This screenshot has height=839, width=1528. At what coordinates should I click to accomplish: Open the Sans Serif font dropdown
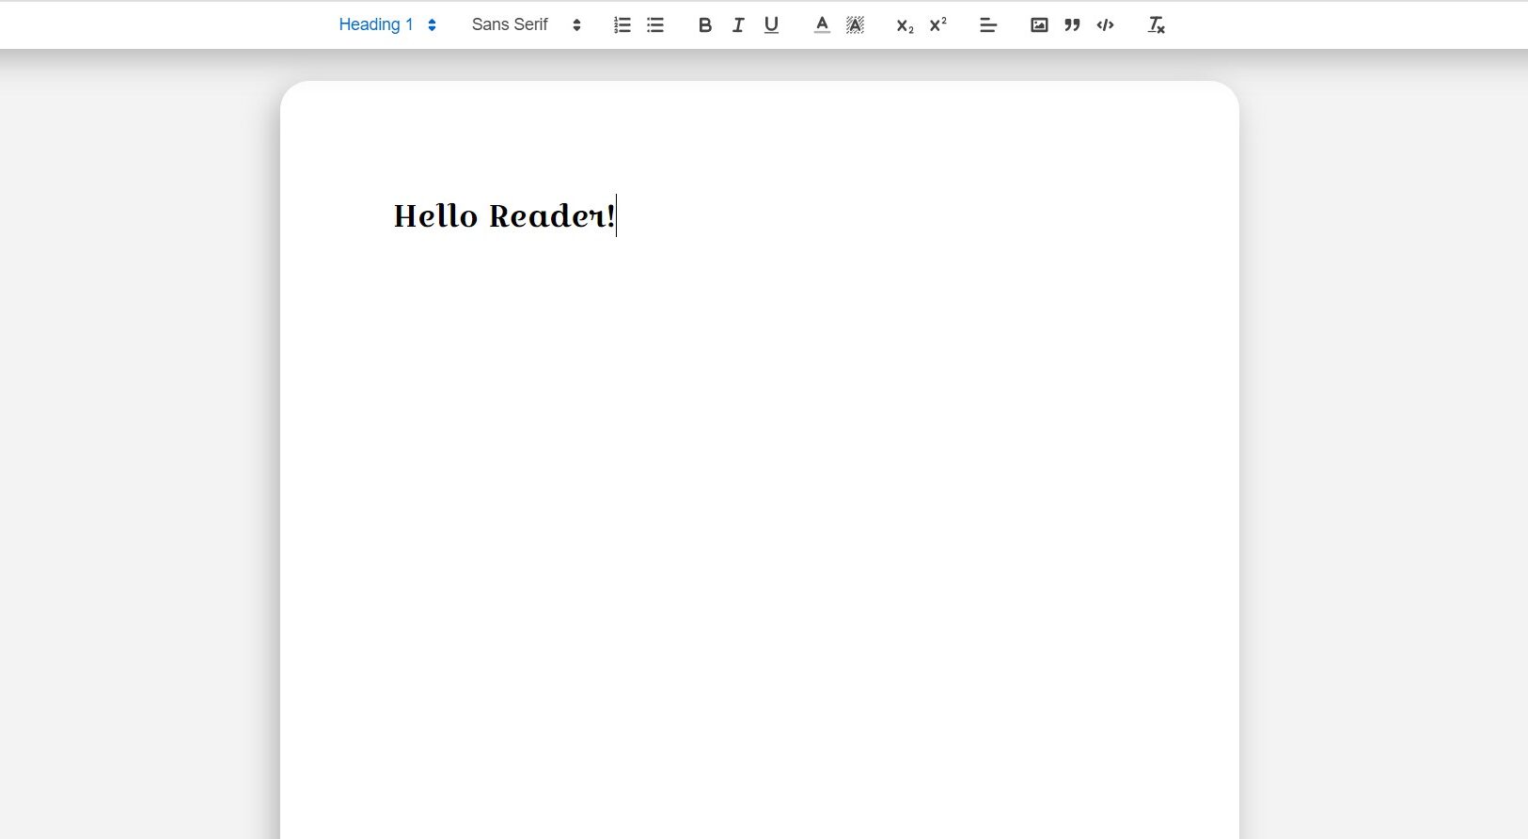point(526,25)
